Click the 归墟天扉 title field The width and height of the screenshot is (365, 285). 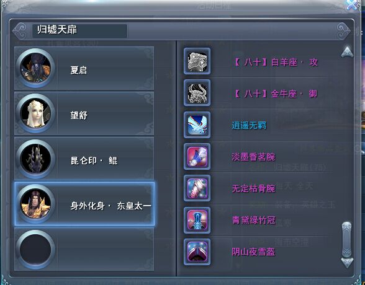(79, 30)
